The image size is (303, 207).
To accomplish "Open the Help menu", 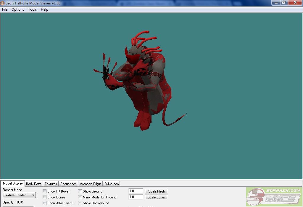I will [x=44, y=9].
